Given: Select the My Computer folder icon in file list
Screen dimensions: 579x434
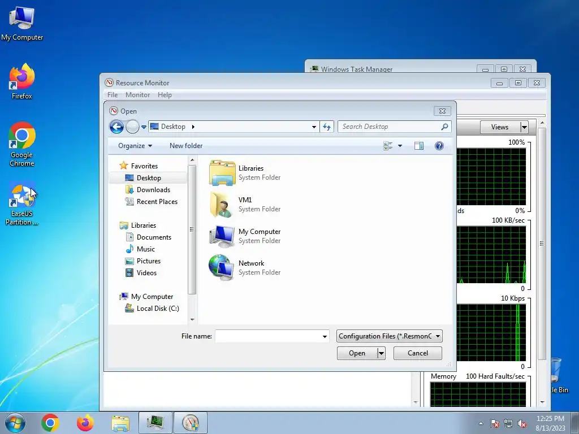Looking at the screenshot, I should point(222,236).
